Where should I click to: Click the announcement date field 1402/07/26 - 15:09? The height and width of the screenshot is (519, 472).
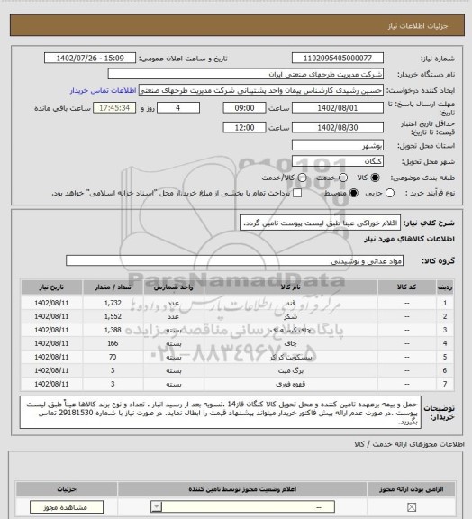pyautogui.click(x=90, y=59)
